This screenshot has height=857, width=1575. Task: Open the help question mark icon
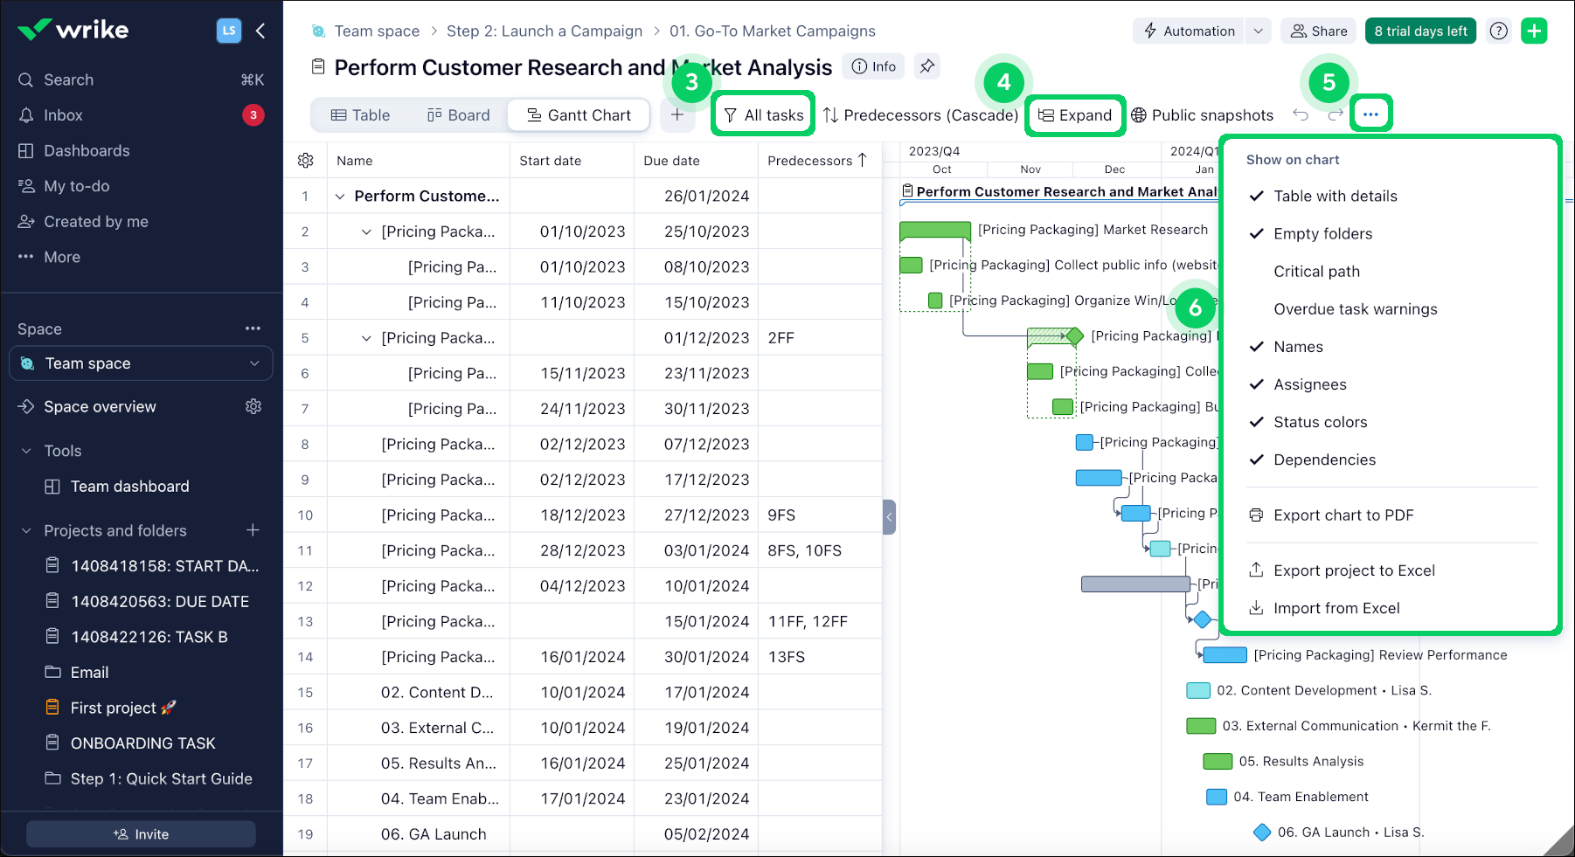[1499, 31]
